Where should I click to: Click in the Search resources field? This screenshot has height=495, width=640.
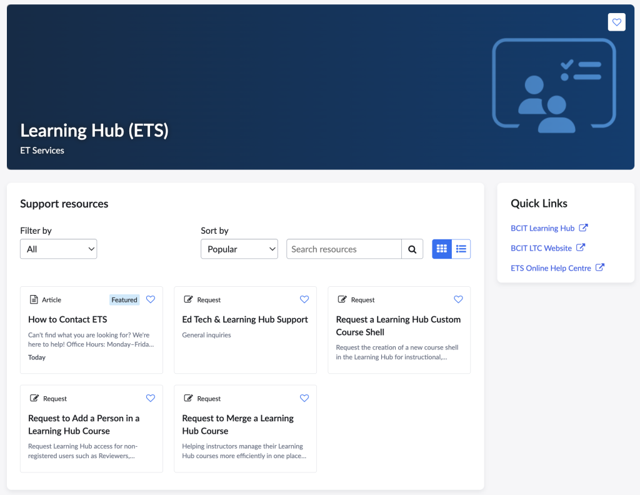344,249
